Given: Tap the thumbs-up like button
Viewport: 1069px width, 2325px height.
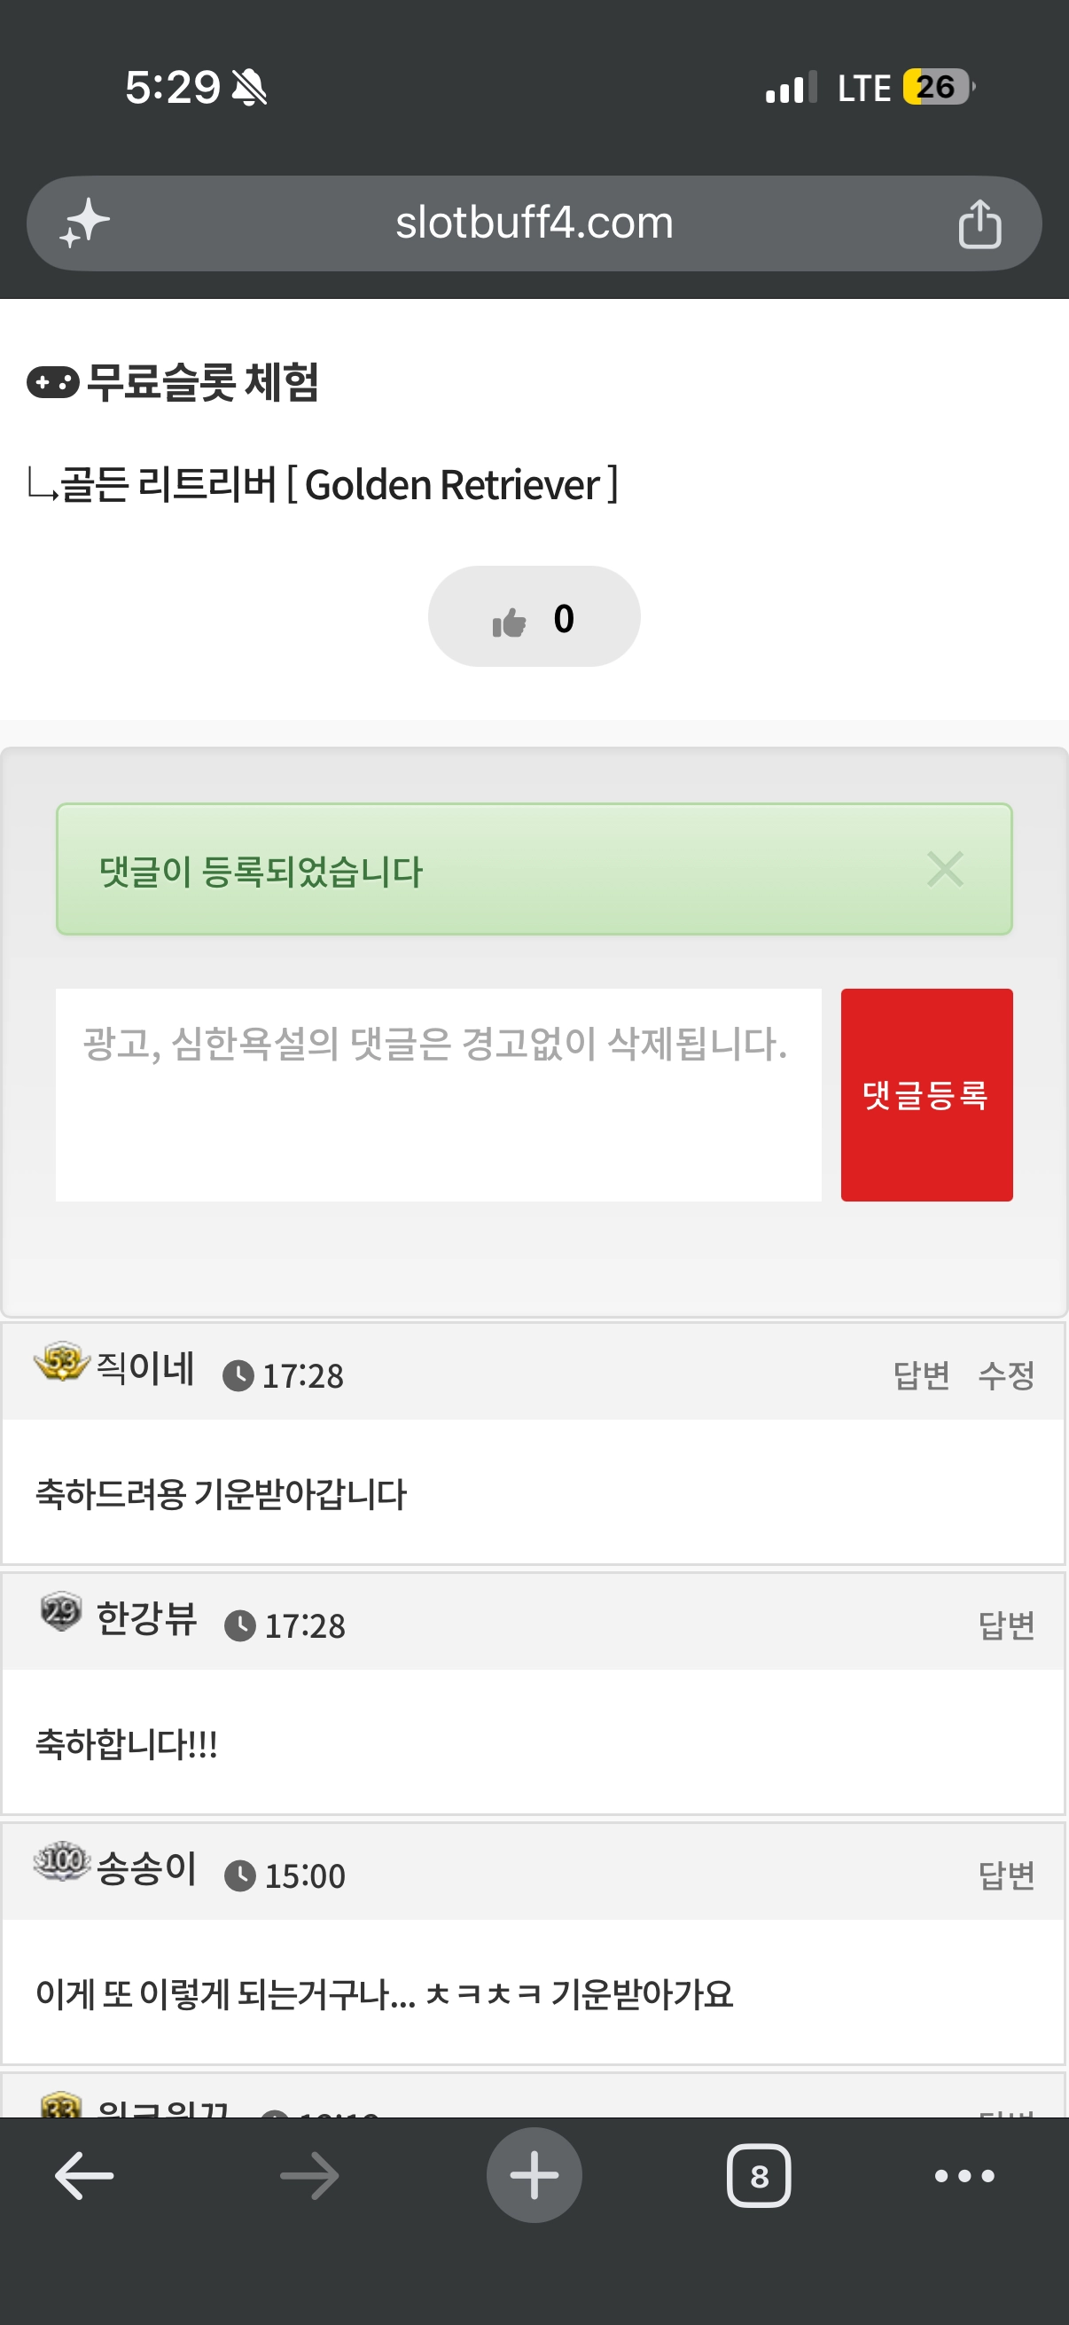Looking at the screenshot, I should [x=534, y=617].
